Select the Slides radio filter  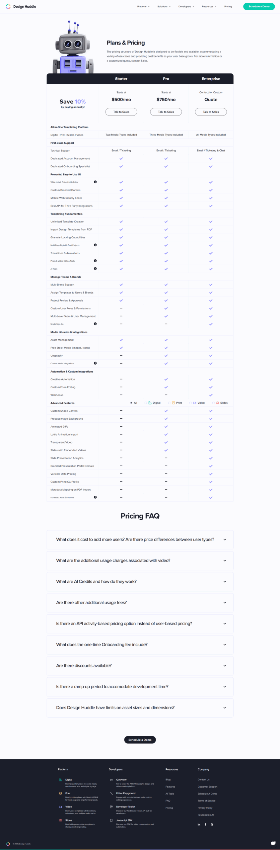tap(213, 403)
